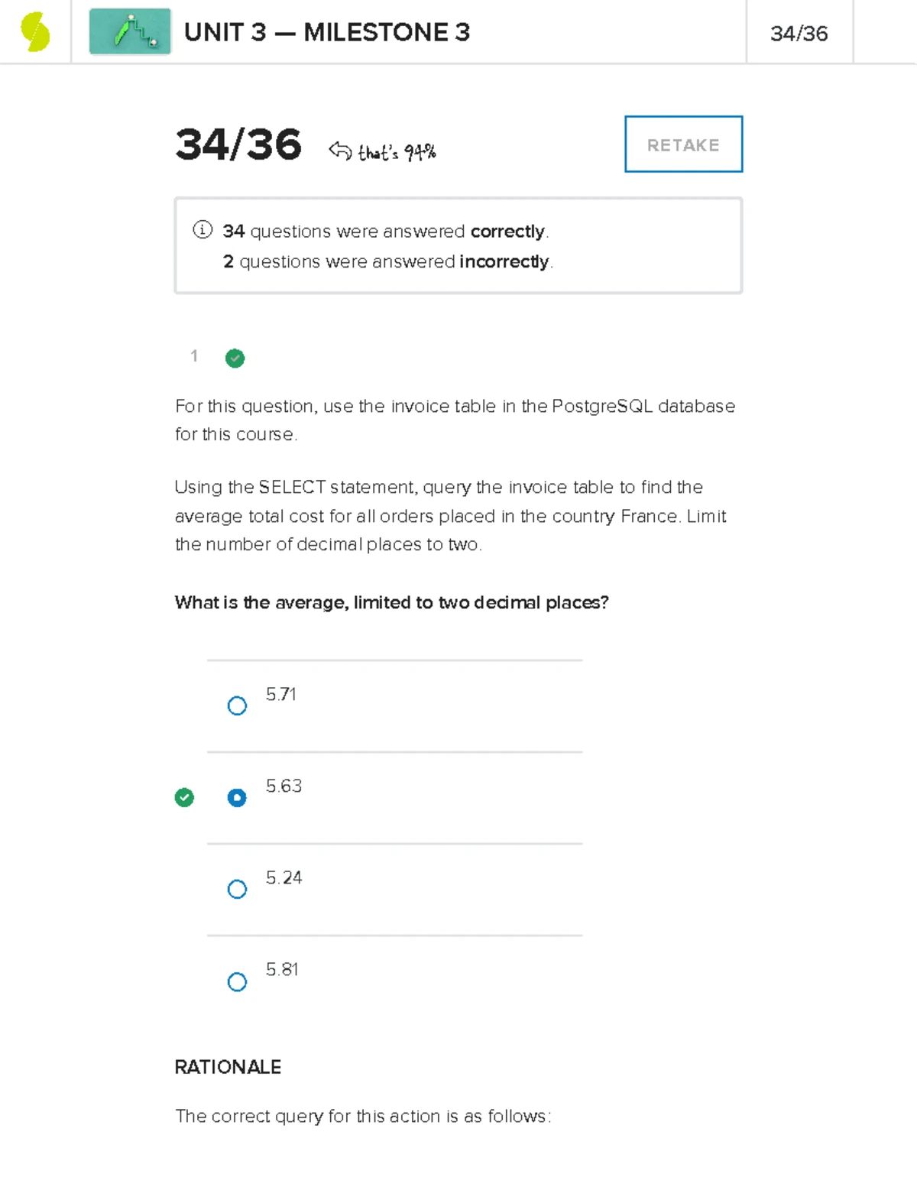Click the 5.81 answer option text
The image size is (917, 1187).
(282, 969)
